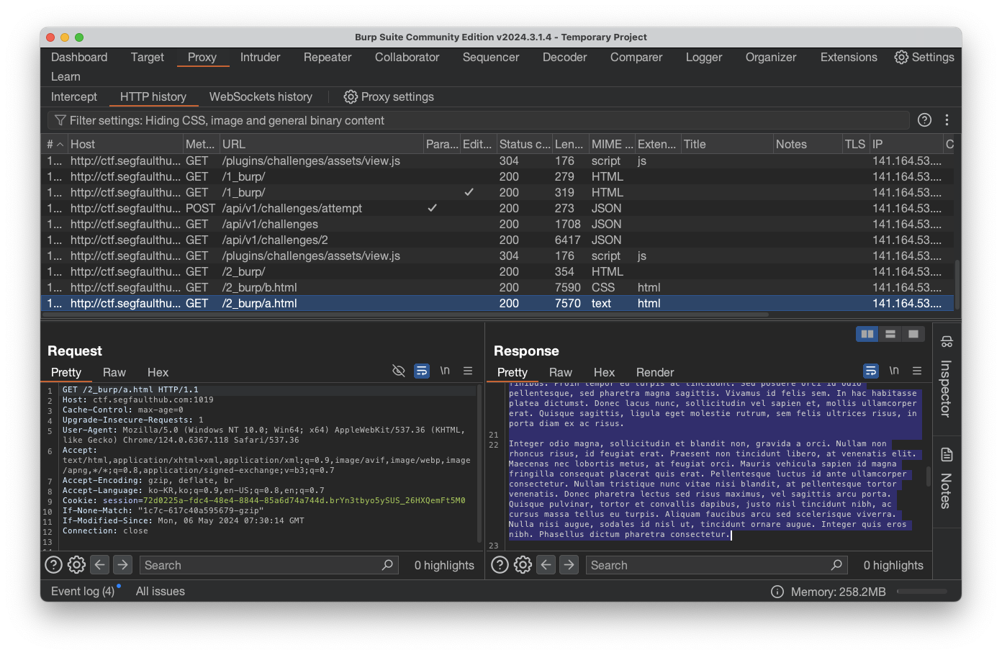Show Request in Raw view
Image resolution: width=1002 pixels, height=655 pixels.
tap(114, 372)
